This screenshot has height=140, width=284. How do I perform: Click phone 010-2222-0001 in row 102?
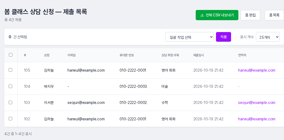pos(133,119)
